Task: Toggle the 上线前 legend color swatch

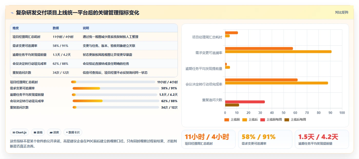Action: pyautogui.click(x=227, y=120)
